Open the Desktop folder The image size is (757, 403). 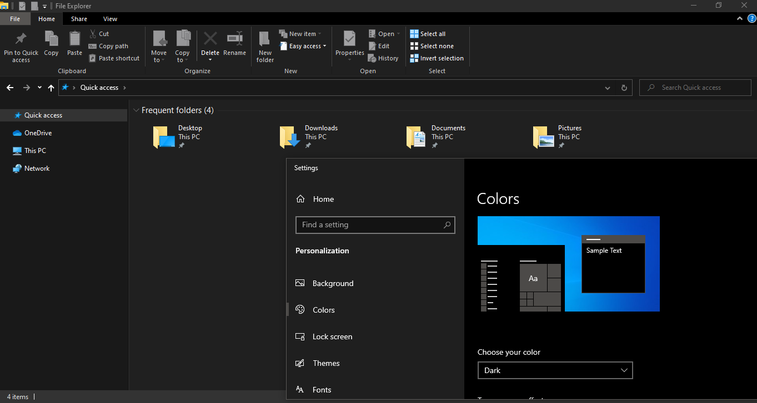pyautogui.click(x=178, y=137)
